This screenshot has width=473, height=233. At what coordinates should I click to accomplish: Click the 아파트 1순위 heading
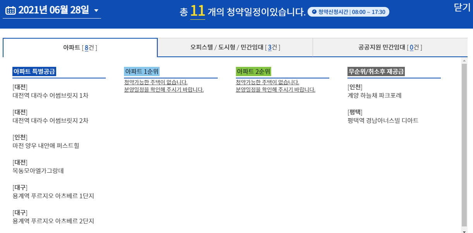tap(142, 71)
